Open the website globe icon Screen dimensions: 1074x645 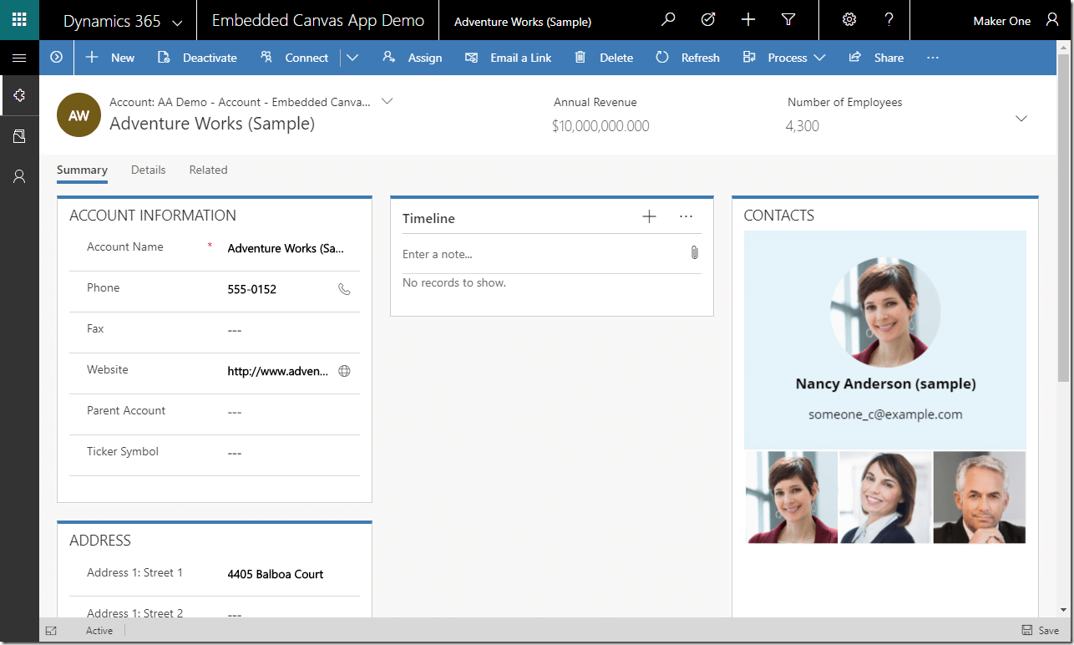click(344, 370)
